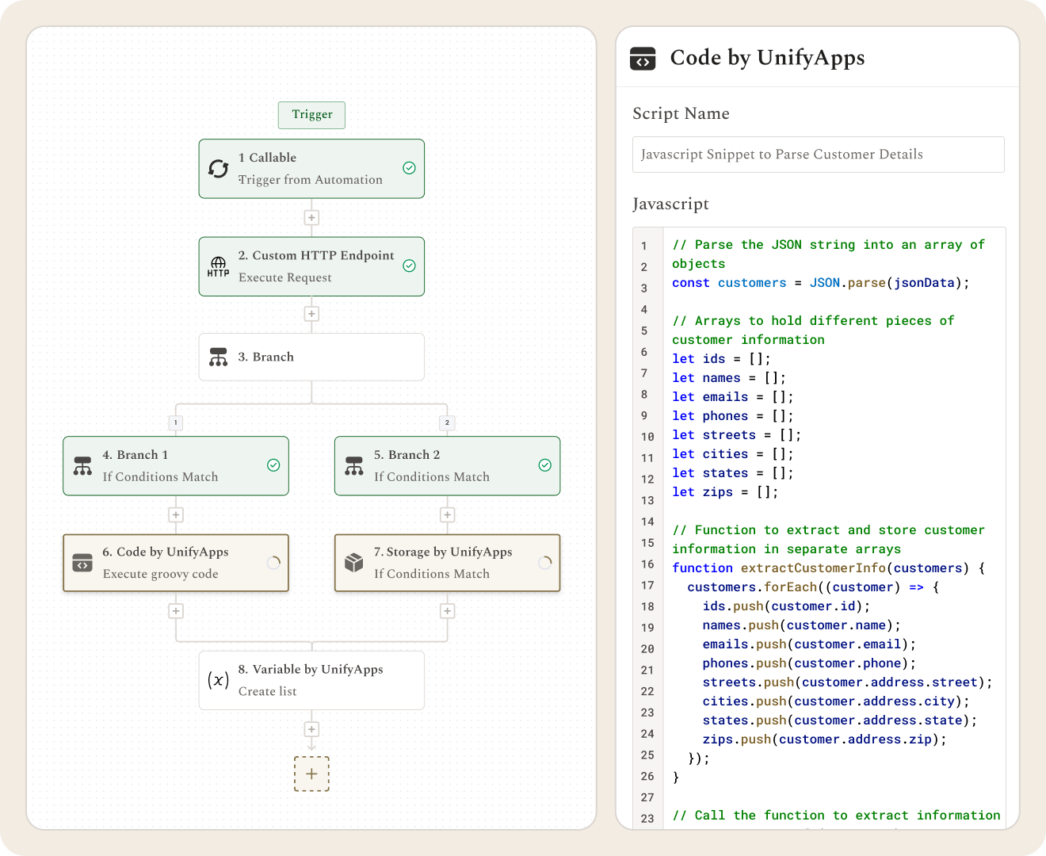Add step below Branch 2 node

448,515
